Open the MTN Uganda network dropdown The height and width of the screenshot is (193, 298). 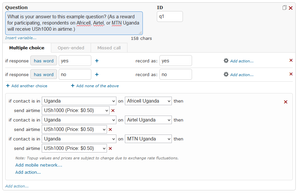coord(148,139)
